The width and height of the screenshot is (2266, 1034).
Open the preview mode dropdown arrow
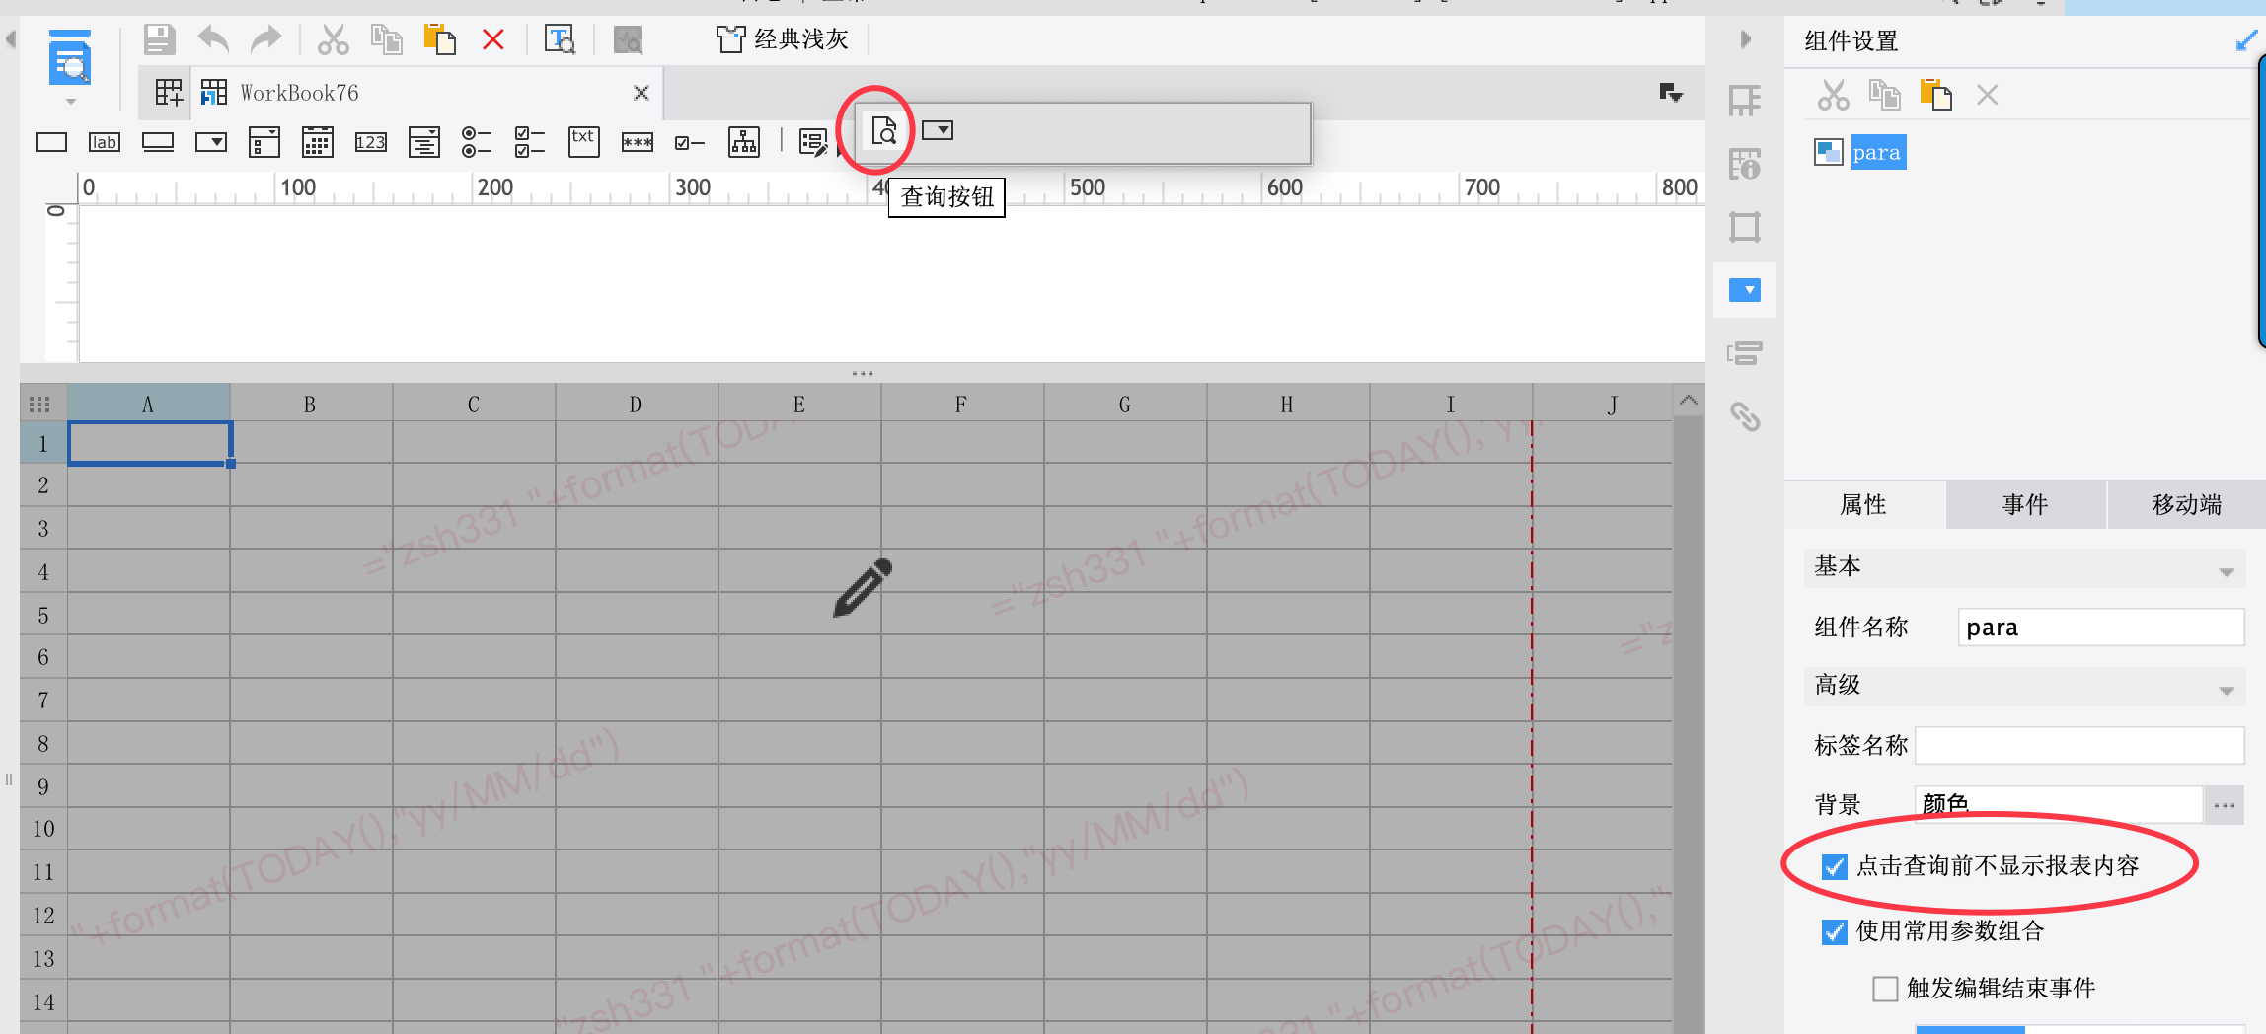[x=70, y=102]
